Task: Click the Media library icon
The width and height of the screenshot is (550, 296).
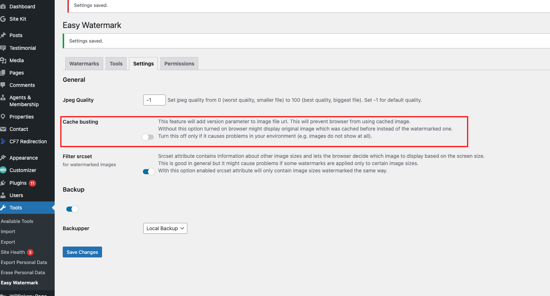Action: (3, 60)
